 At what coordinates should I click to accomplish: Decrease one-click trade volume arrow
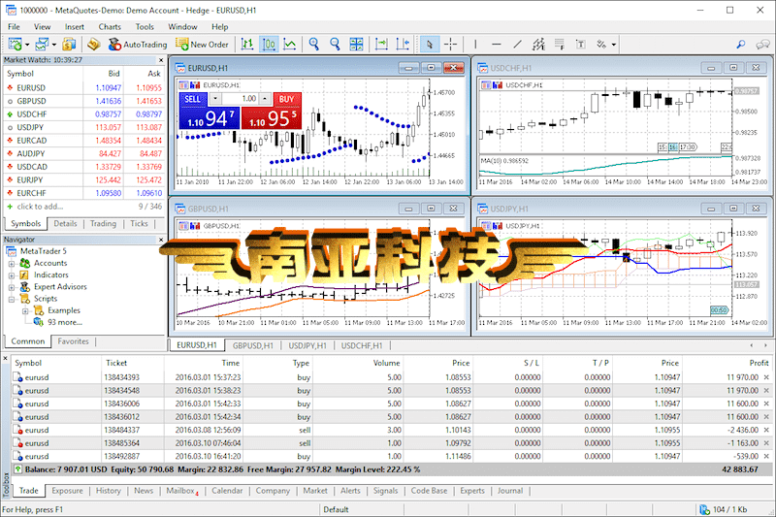215,98
